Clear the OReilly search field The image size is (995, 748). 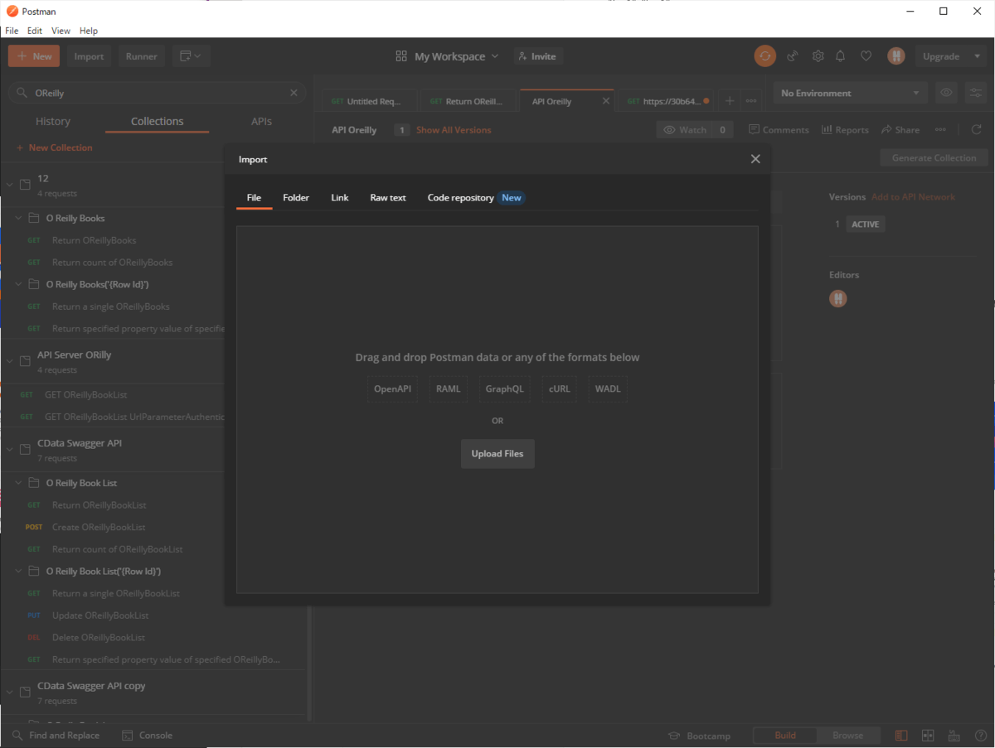click(x=294, y=94)
